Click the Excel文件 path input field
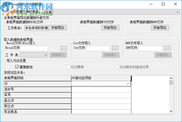 34,48
